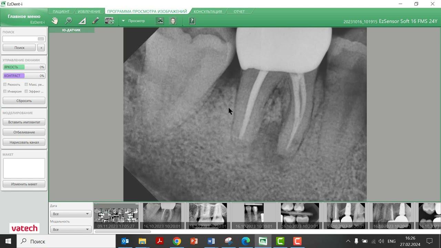Show hidden tray icons chevron
This screenshot has height=248, width=441.
tap(348, 241)
